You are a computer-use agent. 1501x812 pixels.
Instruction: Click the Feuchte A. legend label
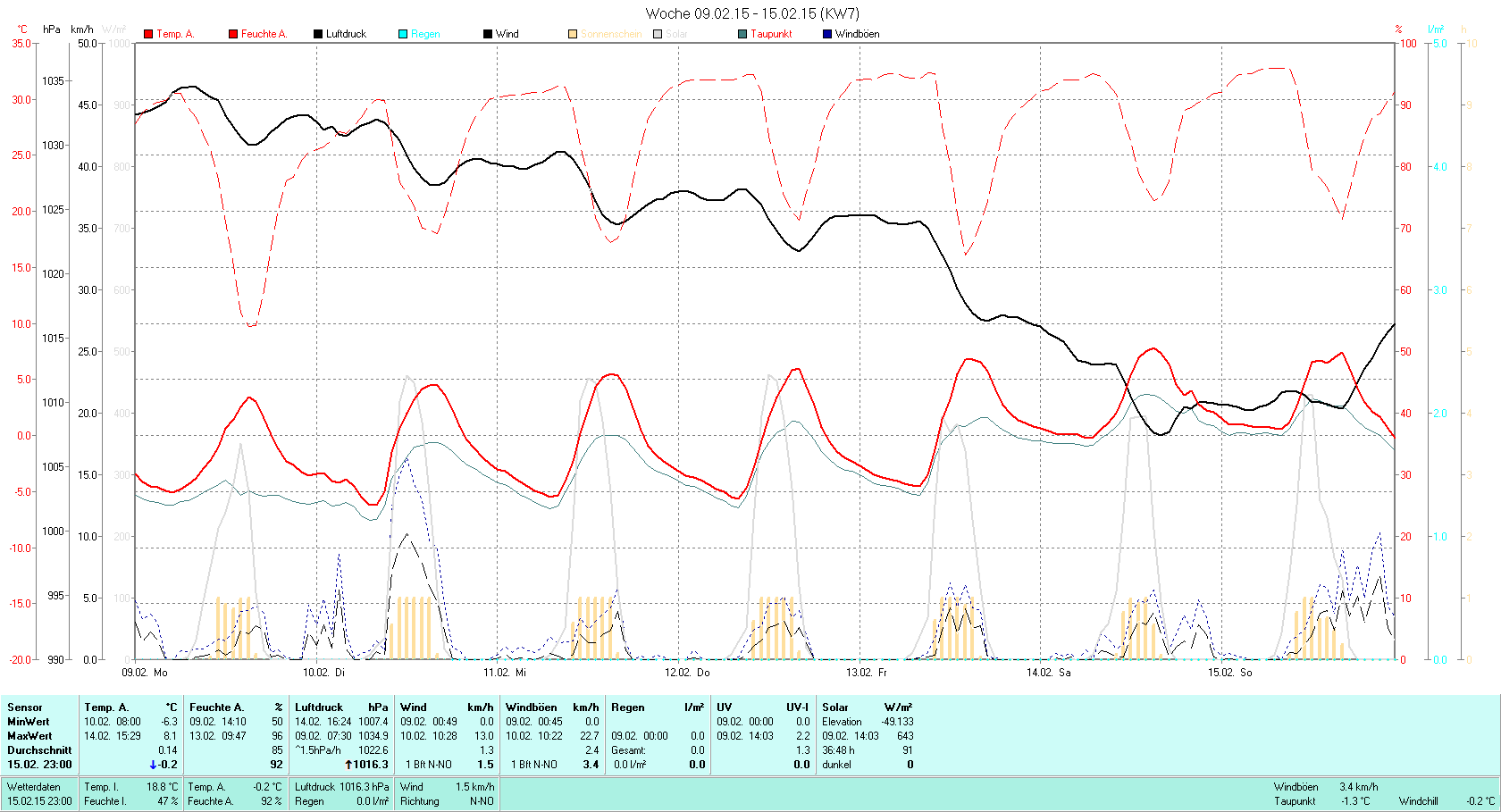coord(264,34)
